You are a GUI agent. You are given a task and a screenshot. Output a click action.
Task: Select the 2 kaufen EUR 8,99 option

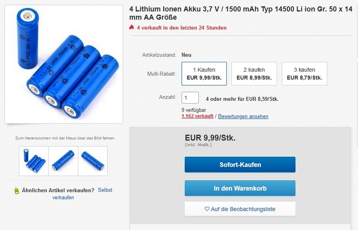[x=254, y=74]
